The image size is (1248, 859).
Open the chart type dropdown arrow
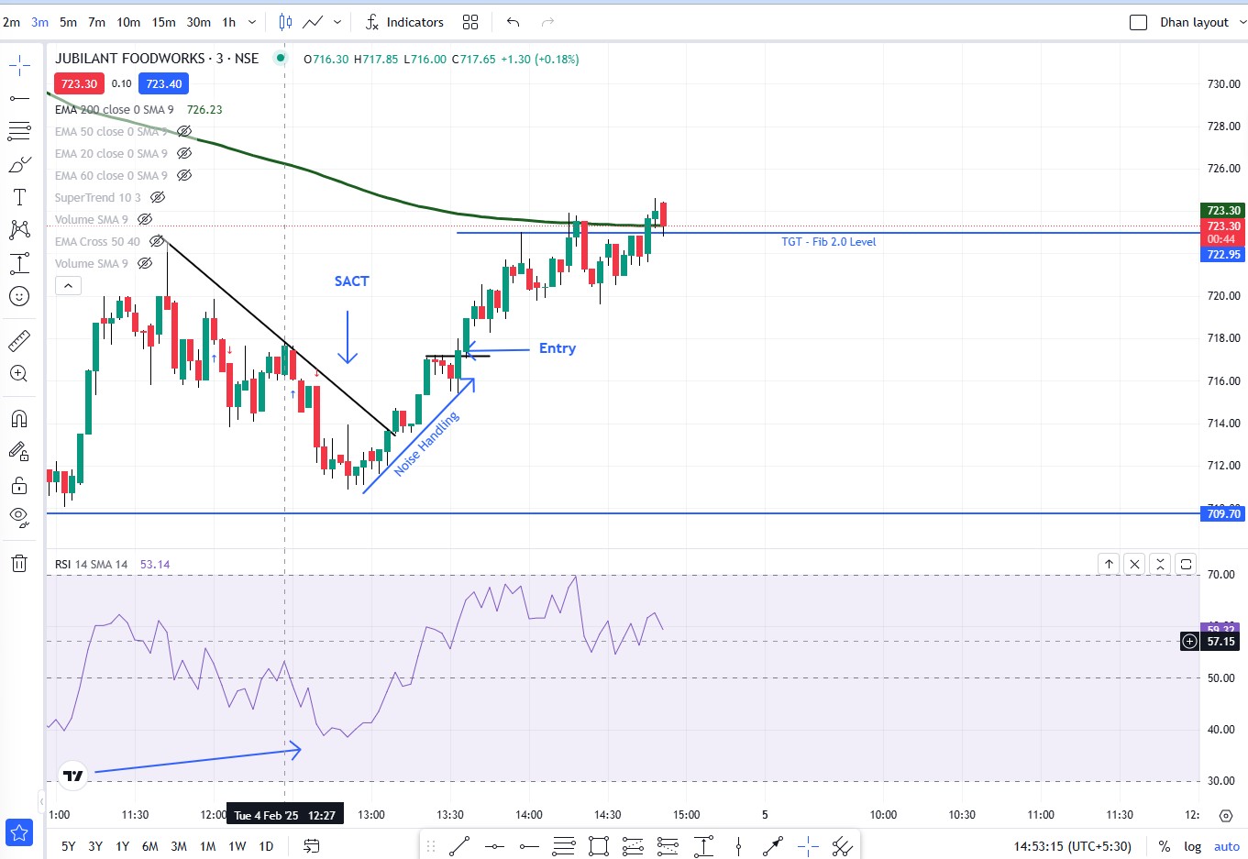[x=337, y=21]
